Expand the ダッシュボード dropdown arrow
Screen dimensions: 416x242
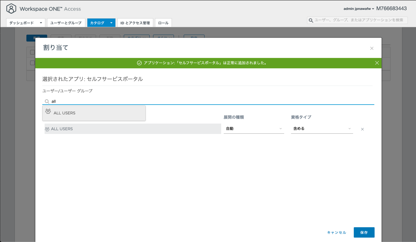pyautogui.click(x=41, y=23)
